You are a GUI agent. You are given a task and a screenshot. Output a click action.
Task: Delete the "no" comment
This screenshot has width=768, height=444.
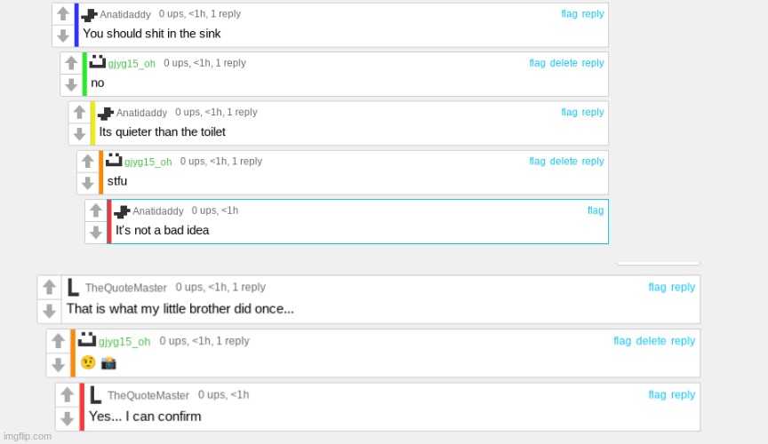564,63
